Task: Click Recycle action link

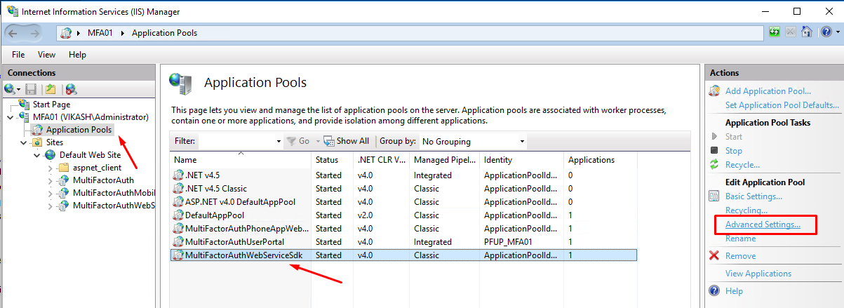Action: 742,165
